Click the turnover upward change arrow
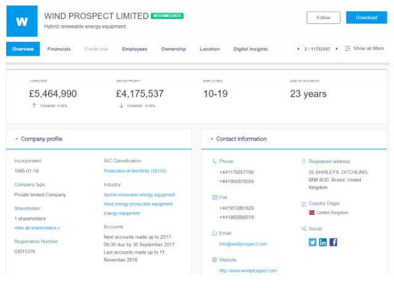Image resolution: width=394 pixels, height=288 pixels. [34, 106]
